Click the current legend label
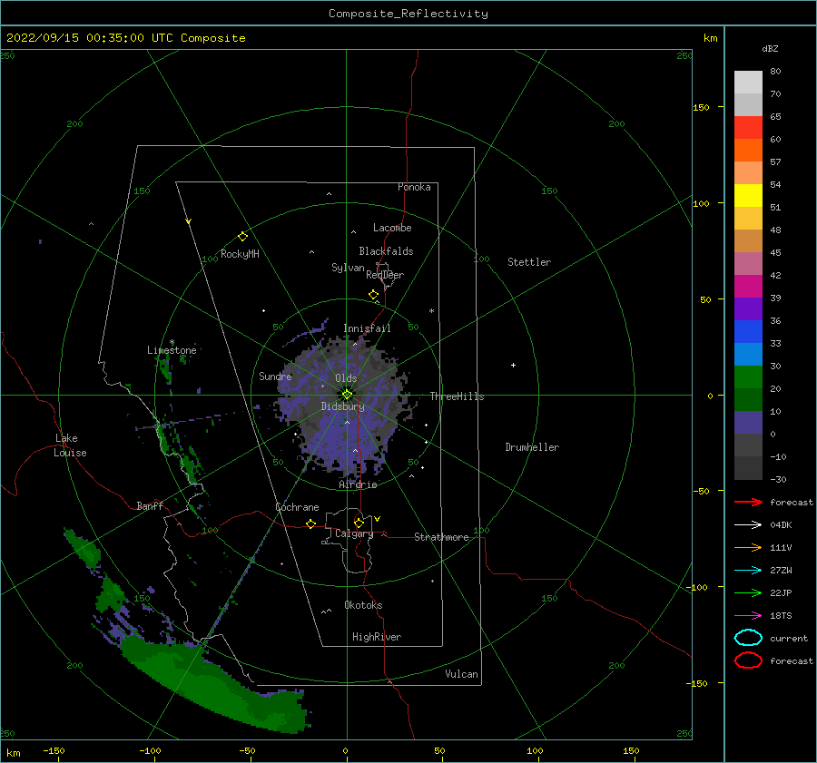817x763 pixels. (789, 639)
